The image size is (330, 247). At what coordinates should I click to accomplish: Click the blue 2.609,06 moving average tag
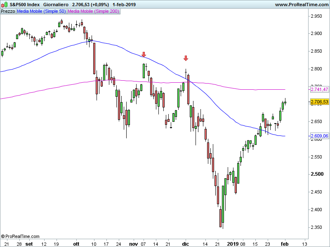click(x=319, y=136)
